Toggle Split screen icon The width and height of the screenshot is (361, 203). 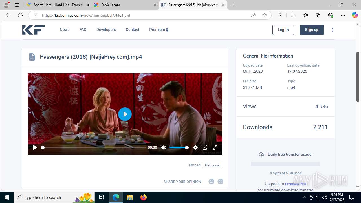click(293, 15)
